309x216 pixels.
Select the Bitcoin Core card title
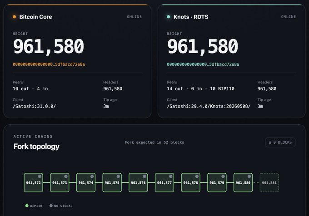(x=35, y=17)
